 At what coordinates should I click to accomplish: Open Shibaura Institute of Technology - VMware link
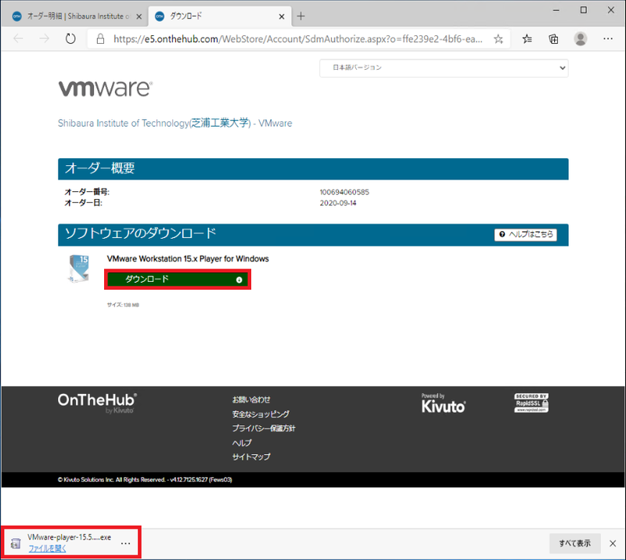coord(174,123)
